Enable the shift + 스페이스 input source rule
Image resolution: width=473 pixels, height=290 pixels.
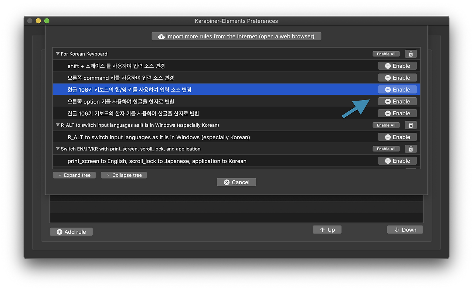(x=397, y=66)
